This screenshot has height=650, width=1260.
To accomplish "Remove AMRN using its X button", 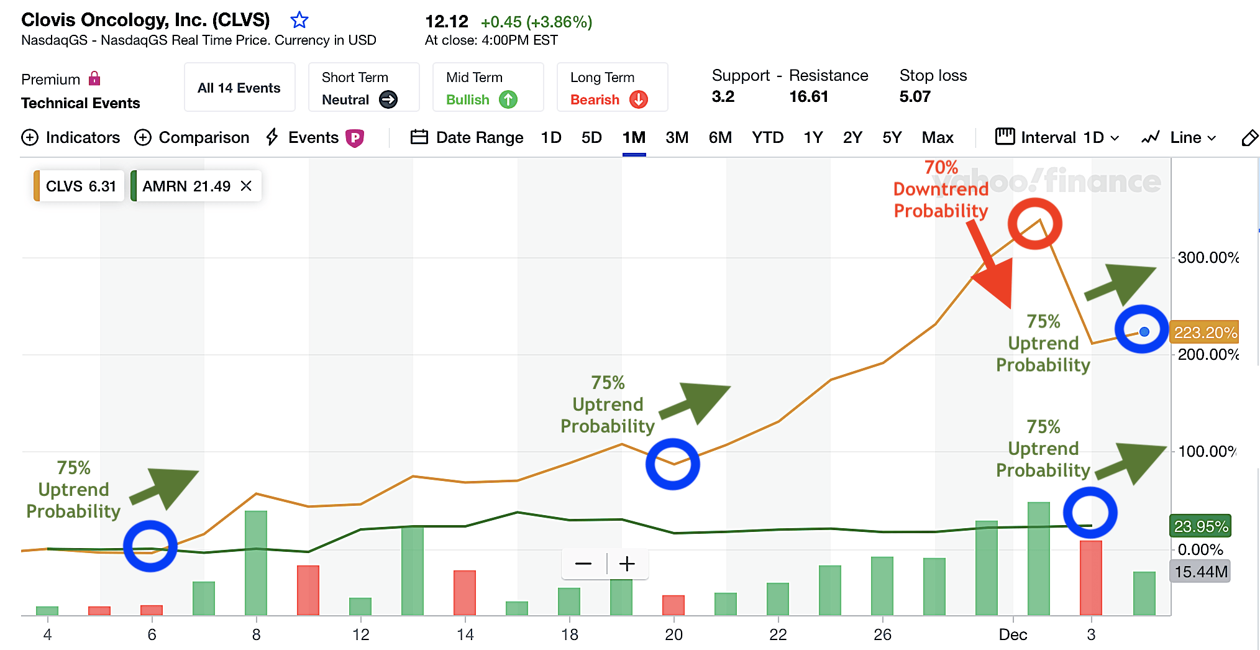I will coord(246,185).
